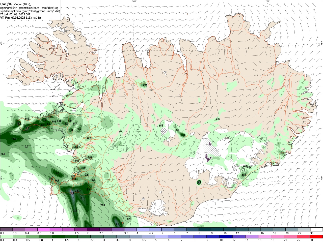Click the 'UWC/IG: Vindur (10m)' title text
Viewport: 323px width, 242px height.
tap(16, 4)
